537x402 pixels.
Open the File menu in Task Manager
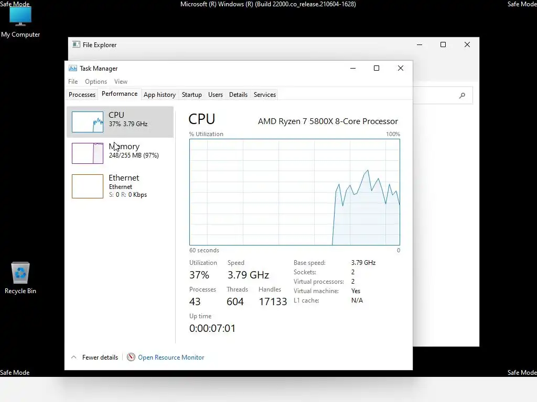point(73,82)
